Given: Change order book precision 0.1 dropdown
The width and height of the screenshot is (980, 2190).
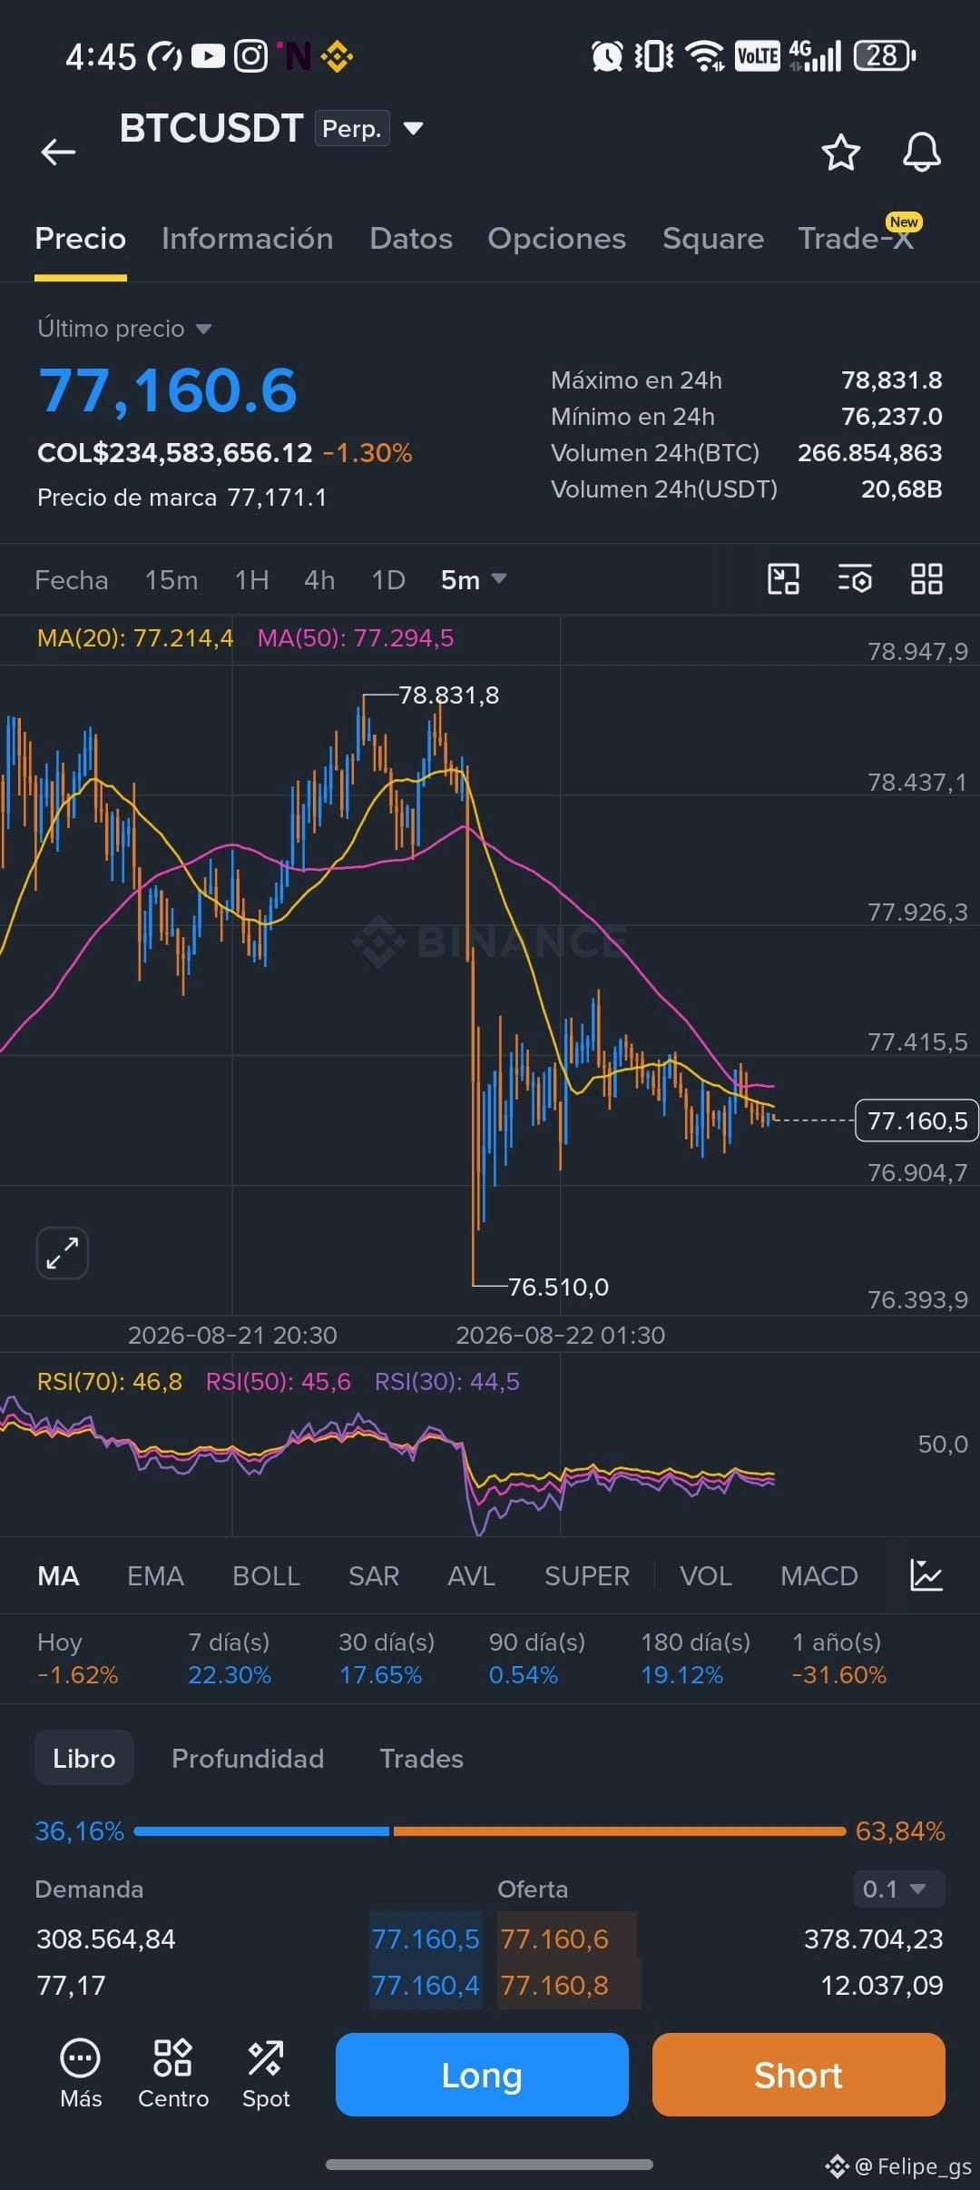Looking at the screenshot, I should coord(899,1889).
